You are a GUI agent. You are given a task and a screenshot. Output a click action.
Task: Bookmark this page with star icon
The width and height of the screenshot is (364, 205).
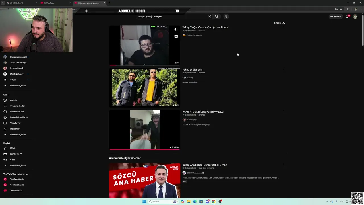pos(341,9)
